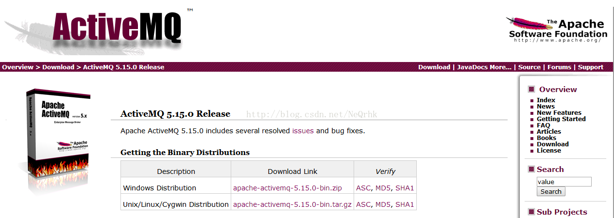Open the Apache Software Foundation feather logo
Viewport: 614px width, 218px height.
(556, 30)
